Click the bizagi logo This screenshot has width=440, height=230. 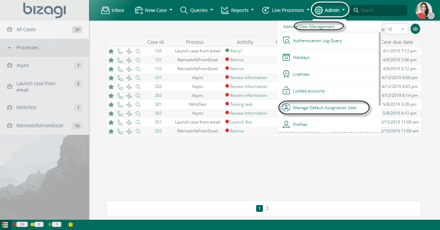45,10
